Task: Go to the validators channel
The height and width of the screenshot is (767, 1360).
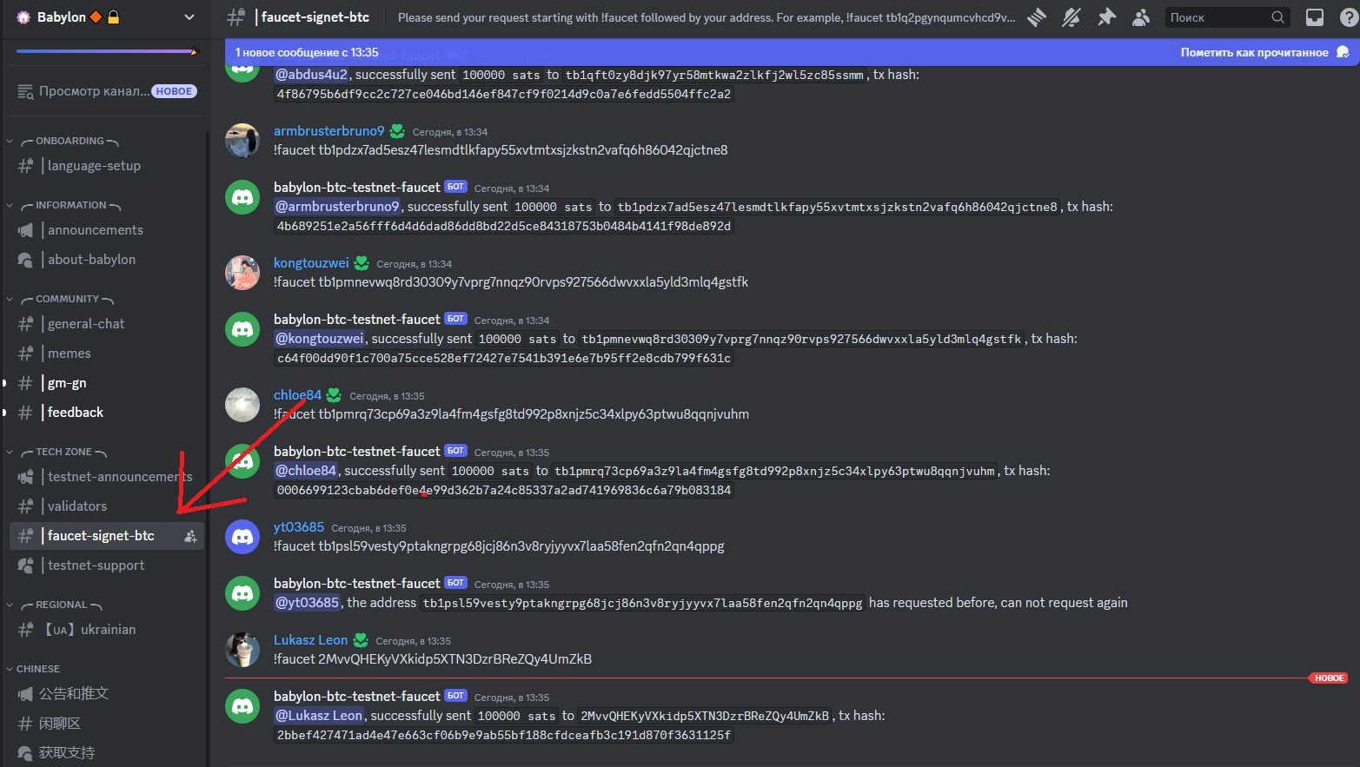Action: point(107,506)
